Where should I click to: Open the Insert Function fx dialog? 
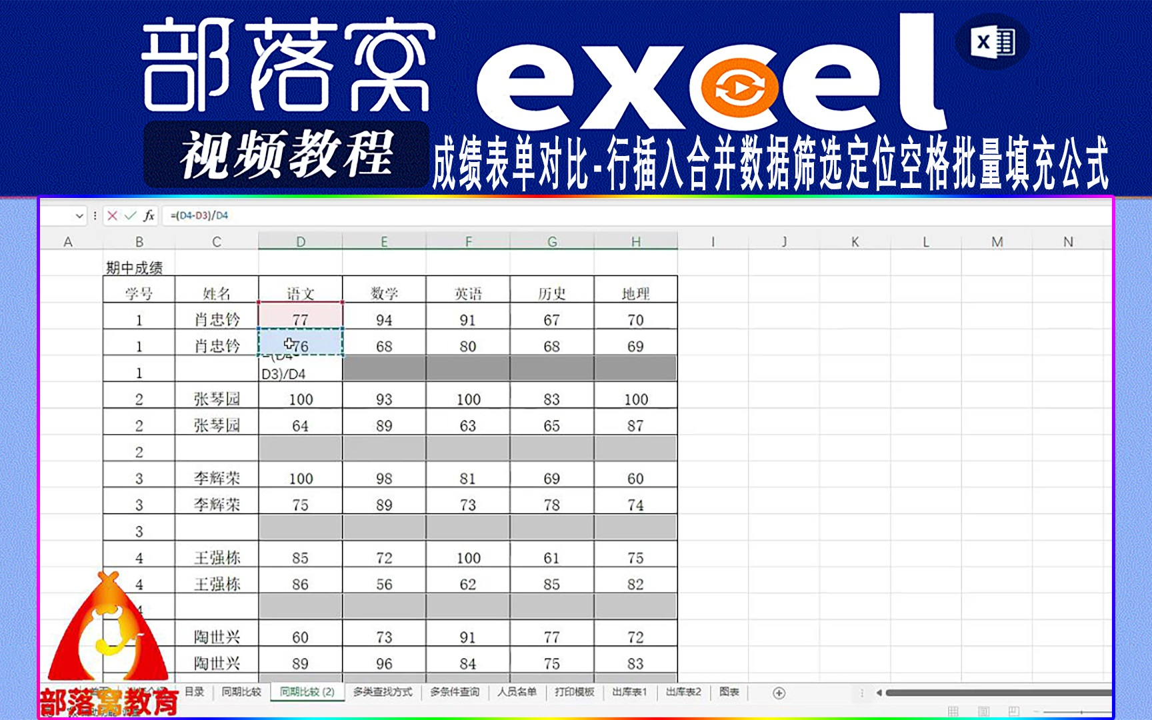(x=149, y=215)
